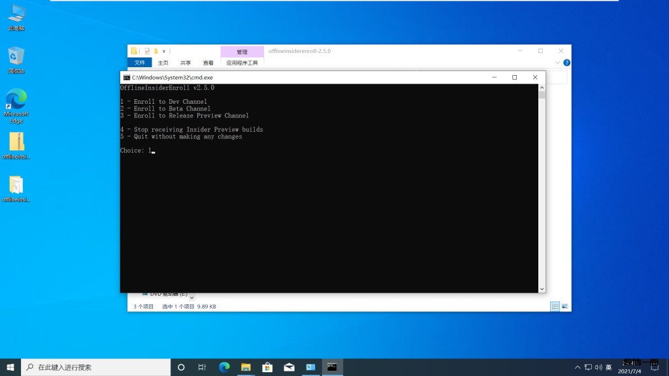Open the quick access toolbar customize dropdown
Image resolution: width=669 pixels, height=376 pixels.
[164, 51]
